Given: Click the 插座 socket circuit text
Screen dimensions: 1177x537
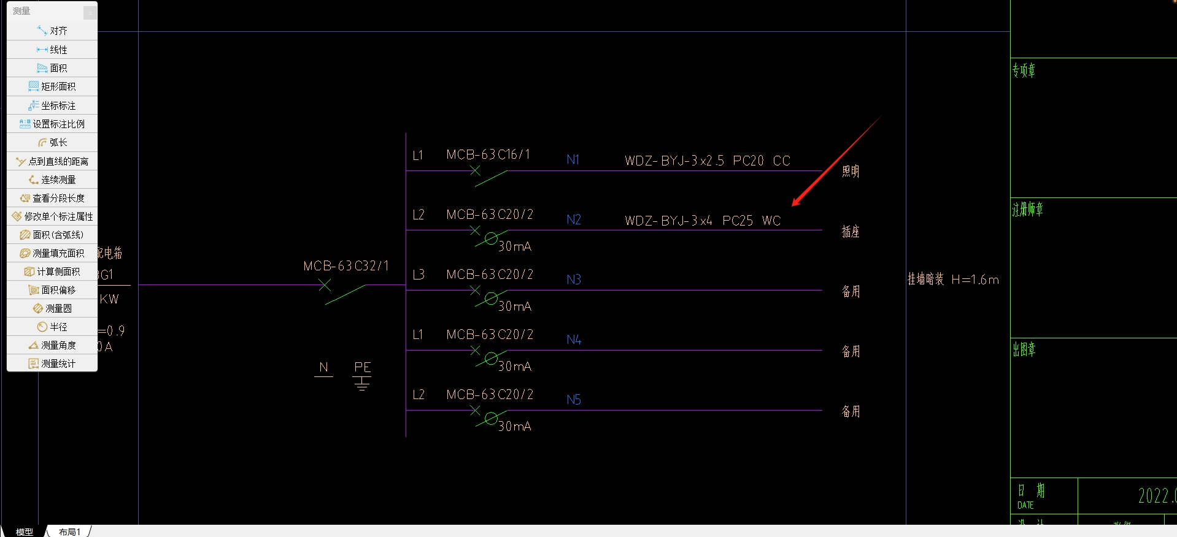Looking at the screenshot, I should (x=851, y=231).
